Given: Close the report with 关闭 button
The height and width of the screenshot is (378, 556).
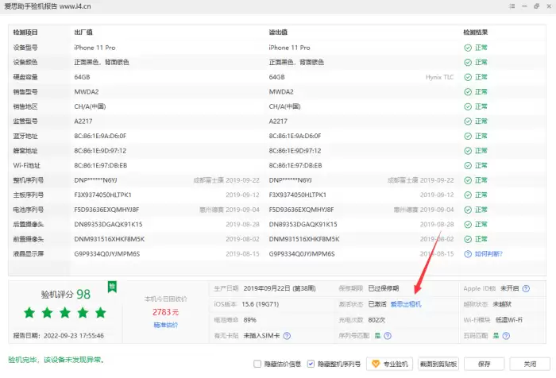Looking at the screenshot, I should (530, 364).
